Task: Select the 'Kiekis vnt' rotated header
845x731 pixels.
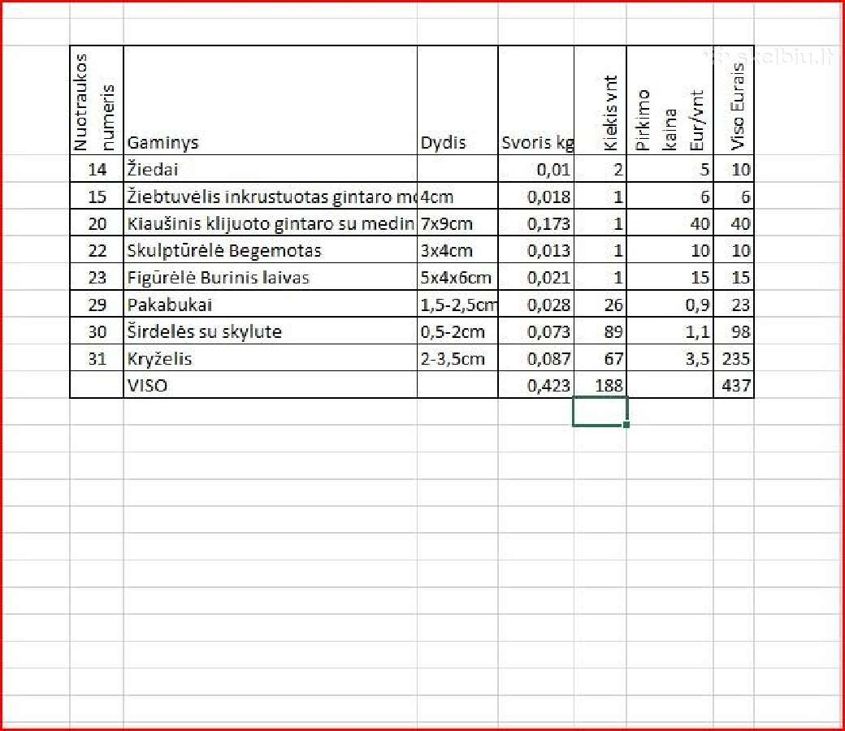Action: (x=600, y=101)
